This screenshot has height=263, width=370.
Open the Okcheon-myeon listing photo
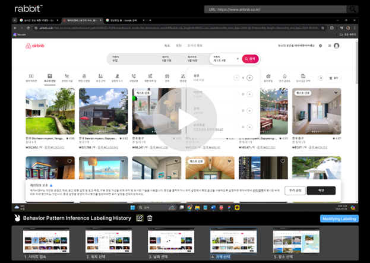(50, 111)
